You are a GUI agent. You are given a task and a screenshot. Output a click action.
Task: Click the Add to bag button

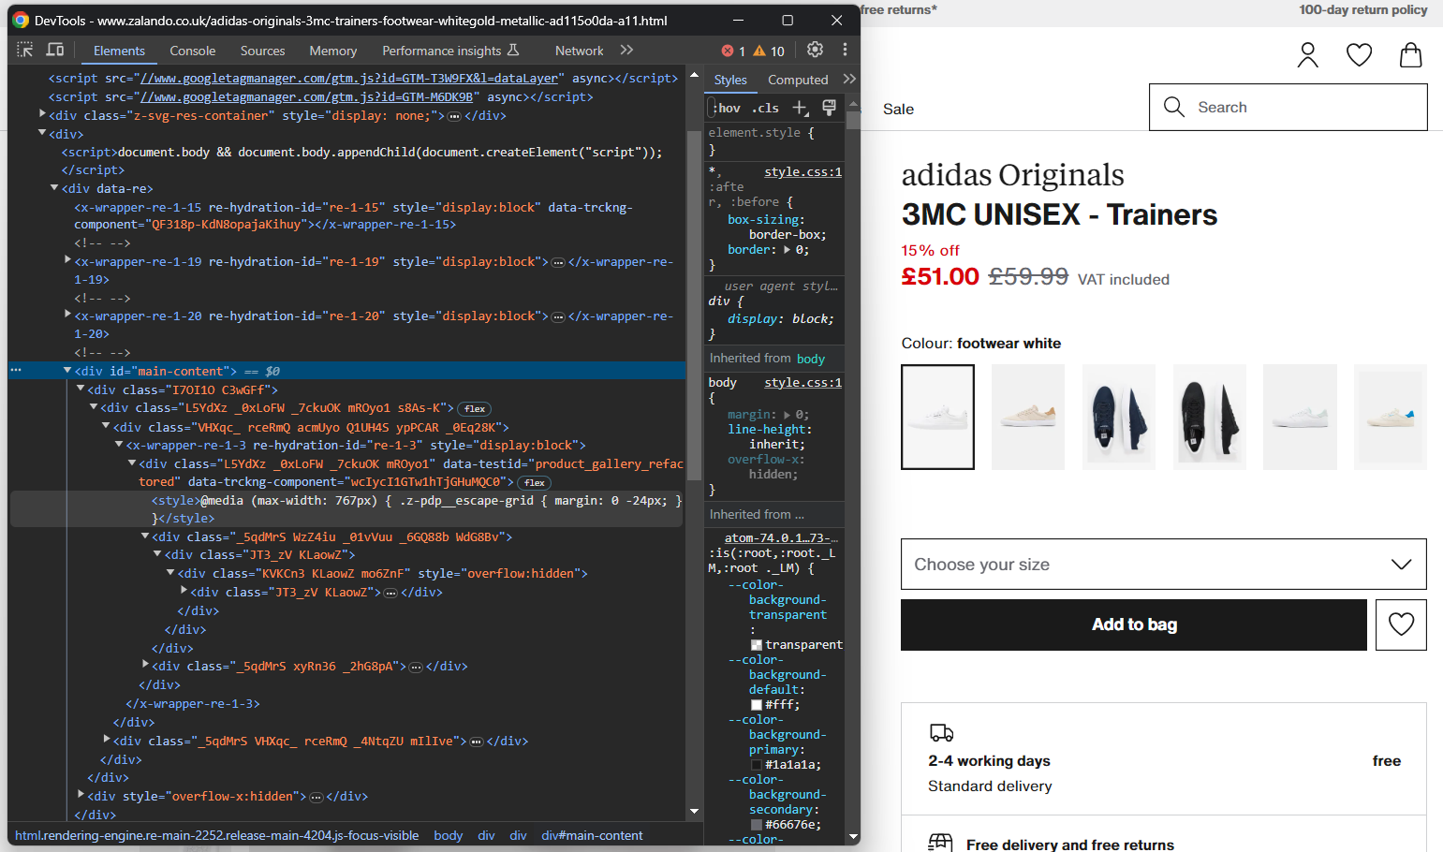(x=1133, y=624)
